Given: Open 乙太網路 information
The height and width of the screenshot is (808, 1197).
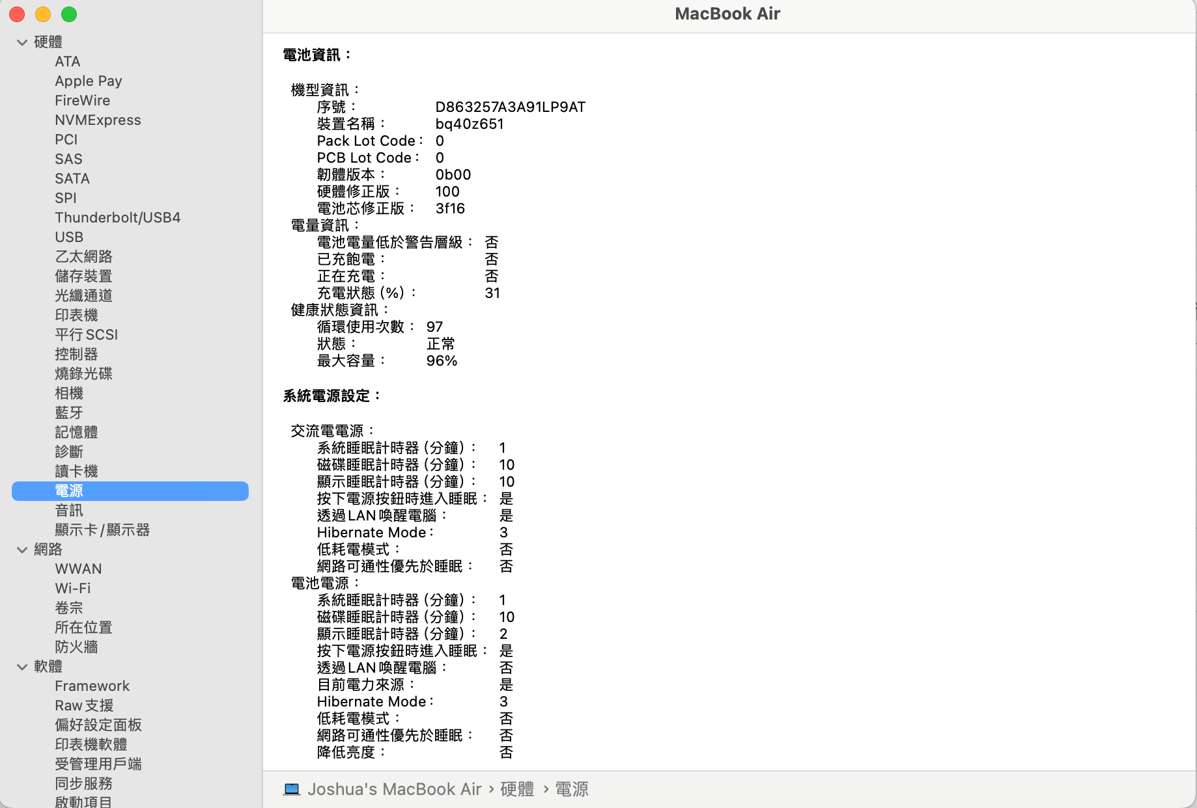Looking at the screenshot, I should coord(83,257).
